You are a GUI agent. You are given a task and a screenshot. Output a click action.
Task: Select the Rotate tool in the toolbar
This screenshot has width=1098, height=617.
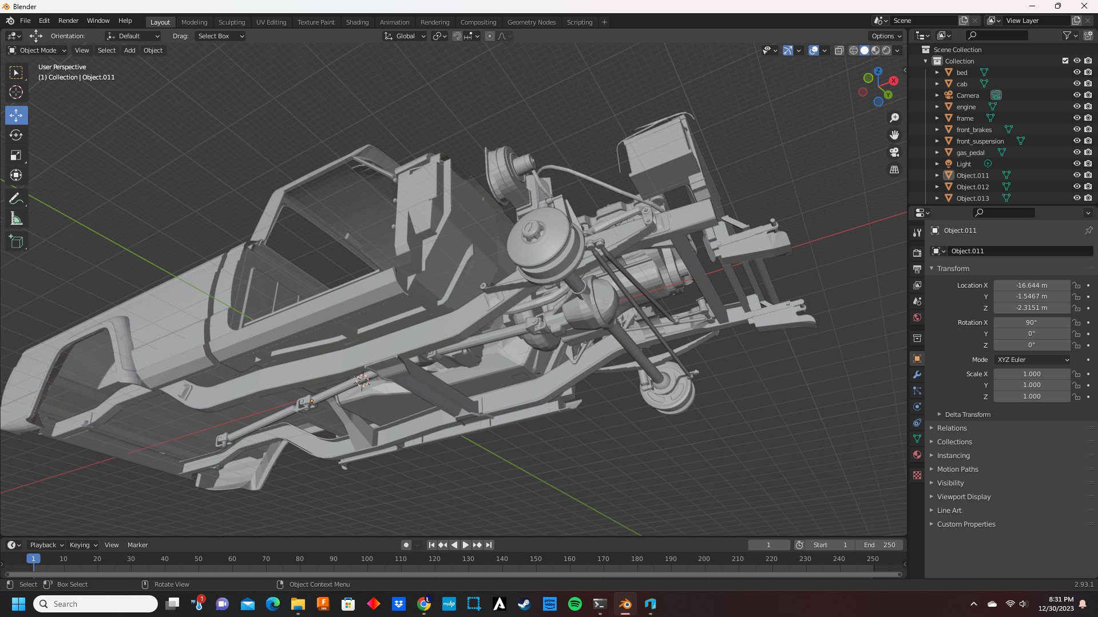pos(16,136)
